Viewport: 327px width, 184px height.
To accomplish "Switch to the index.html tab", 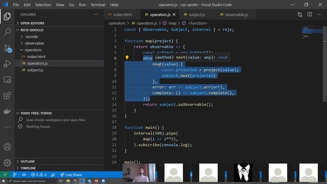I will point(123,14).
